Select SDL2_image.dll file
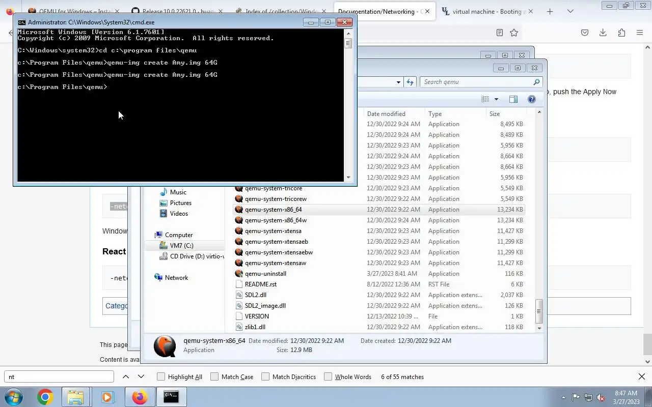 (265, 306)
